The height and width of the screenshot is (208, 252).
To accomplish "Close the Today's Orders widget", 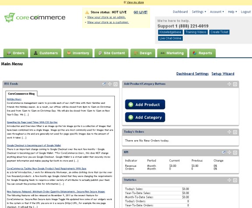I will pyautogui.click(x=235, y=132).
